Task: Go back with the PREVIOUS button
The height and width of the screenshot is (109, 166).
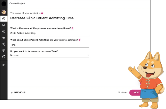Action: [x=18, y=93]
